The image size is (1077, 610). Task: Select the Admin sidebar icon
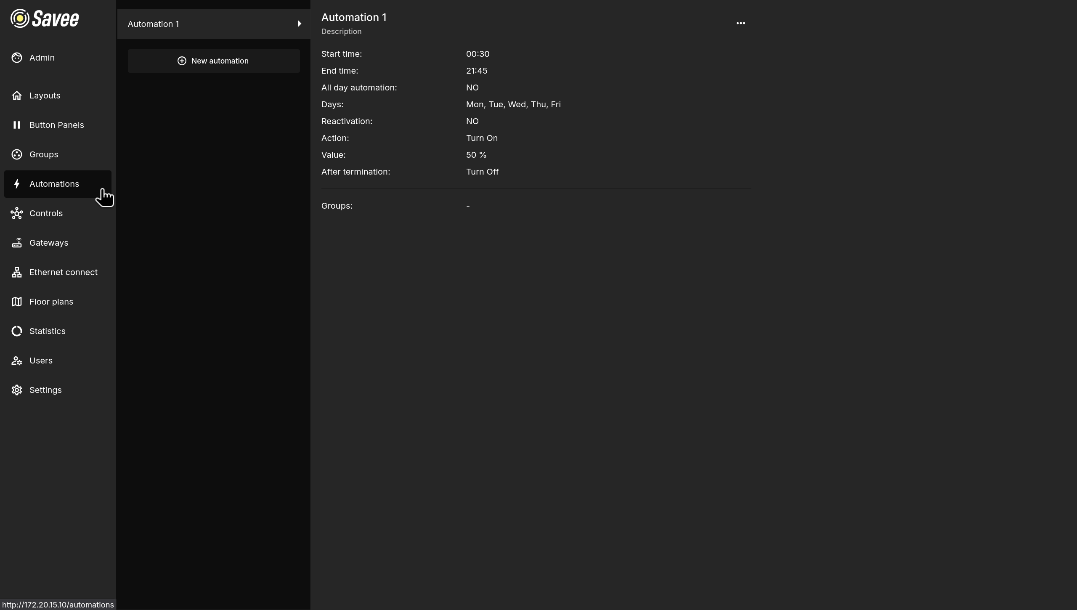click(16, 58)
